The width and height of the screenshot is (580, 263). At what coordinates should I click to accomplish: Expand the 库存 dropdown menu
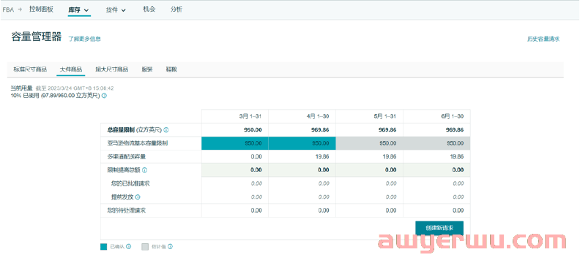coord(79,10)
